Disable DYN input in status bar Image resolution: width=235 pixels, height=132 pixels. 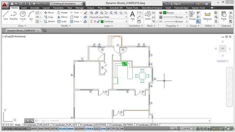(103, 129)
